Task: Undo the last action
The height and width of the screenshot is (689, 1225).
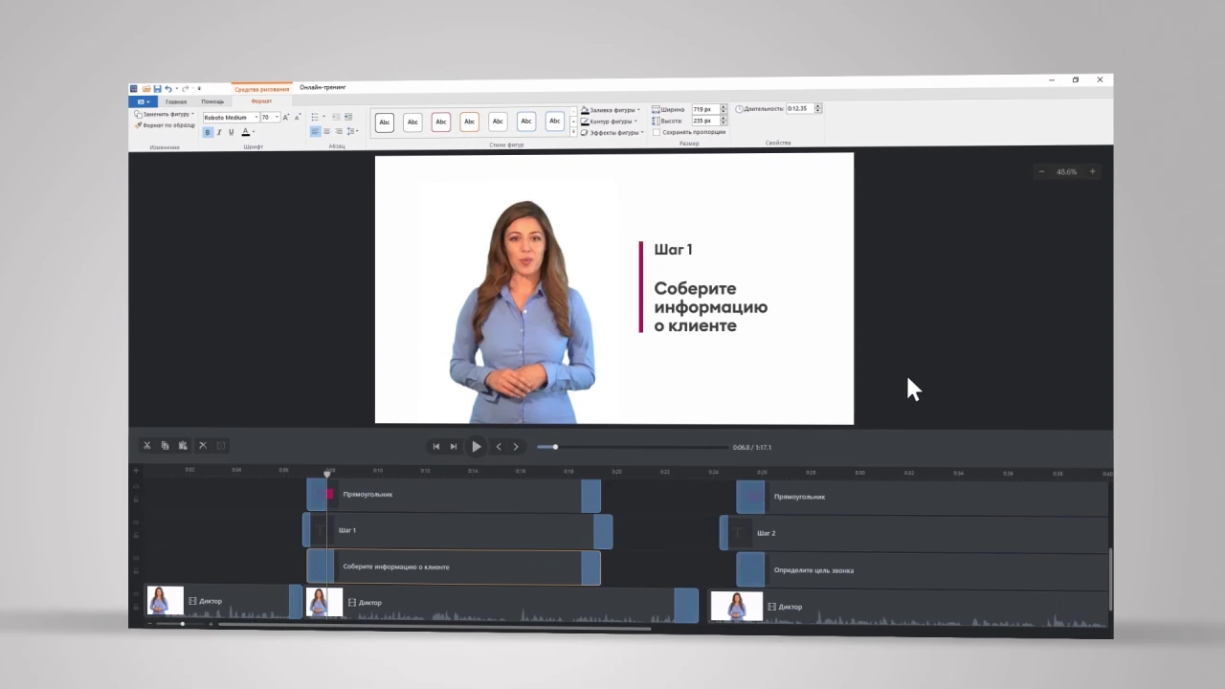Action: pos(168,89)
